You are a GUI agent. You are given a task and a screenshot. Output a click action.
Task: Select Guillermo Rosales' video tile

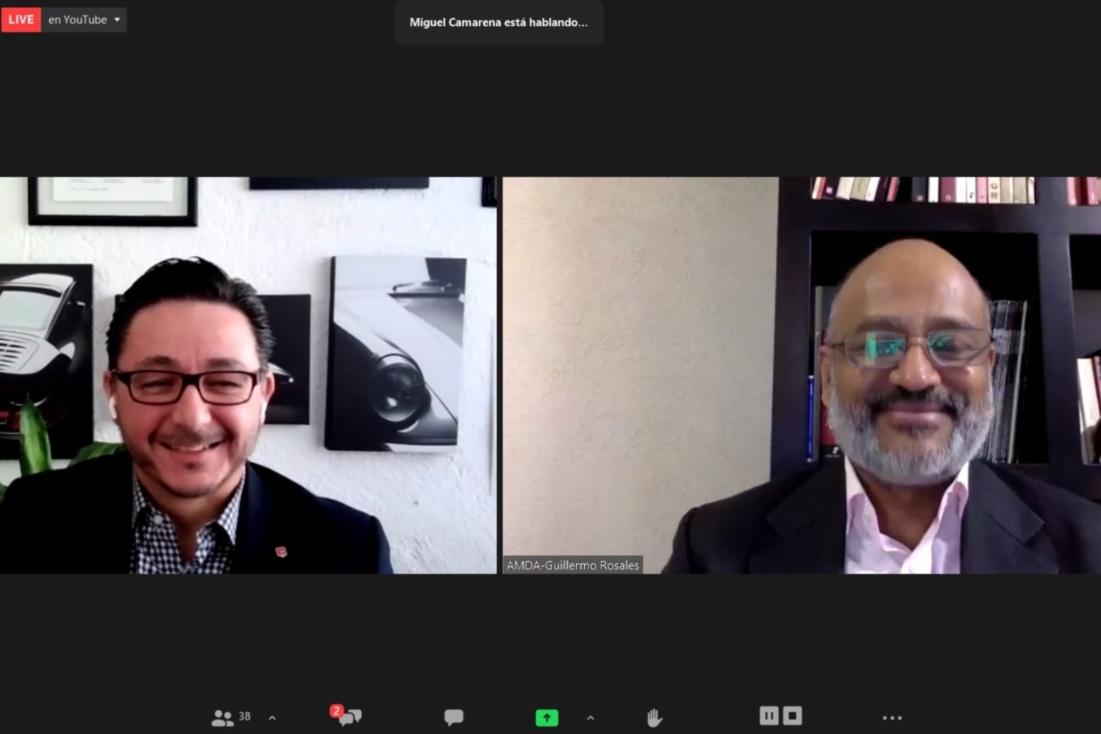tap(801, 375)
